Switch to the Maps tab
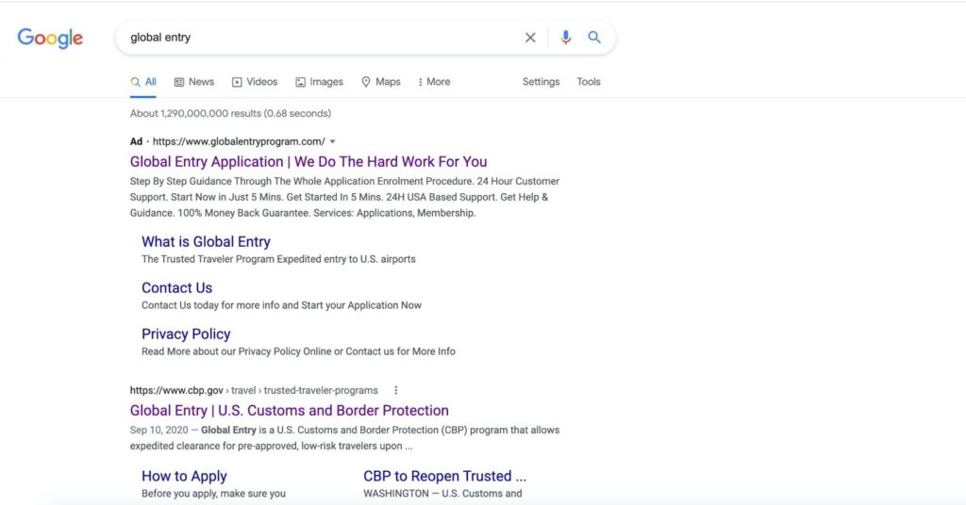966x505 pixels. coord(381,82)
